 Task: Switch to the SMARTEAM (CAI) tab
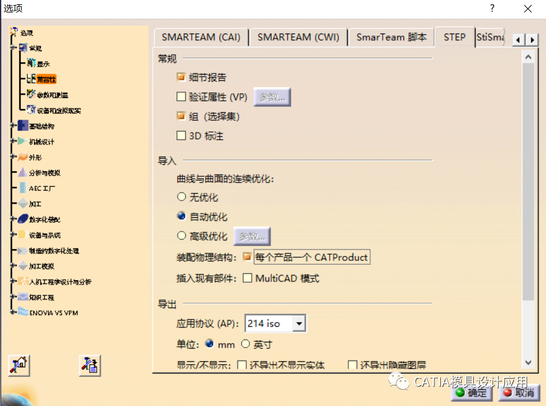pyautogui.click(x=201, y=37)
